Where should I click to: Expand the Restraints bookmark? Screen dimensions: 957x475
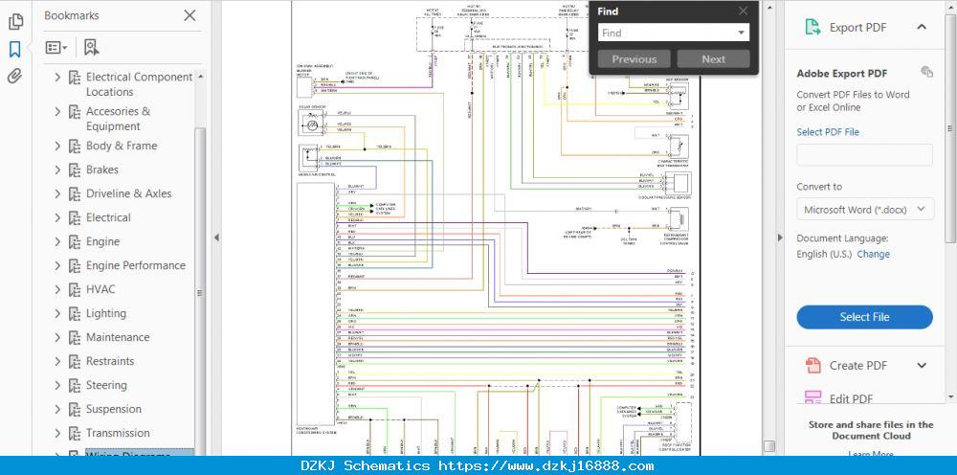57,361
